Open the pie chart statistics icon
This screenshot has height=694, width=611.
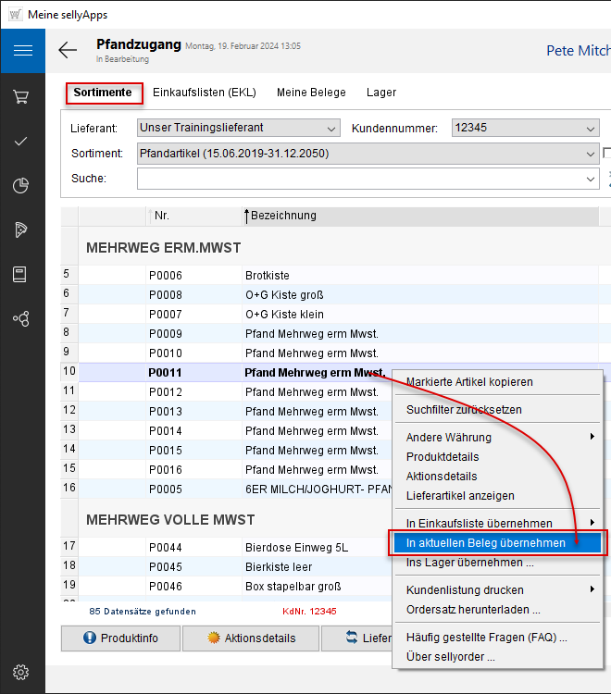pyautogui.click(x=22, y=185)
